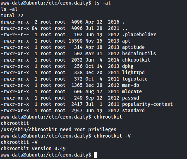This screenshot has width=187, height=159.
Task: Click the parent directory '..' entry
Action: [125, 28]
